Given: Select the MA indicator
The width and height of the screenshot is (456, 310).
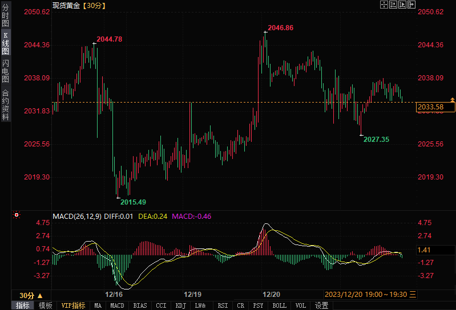Looking at the screenshot, I should click(x=98, y=305).
